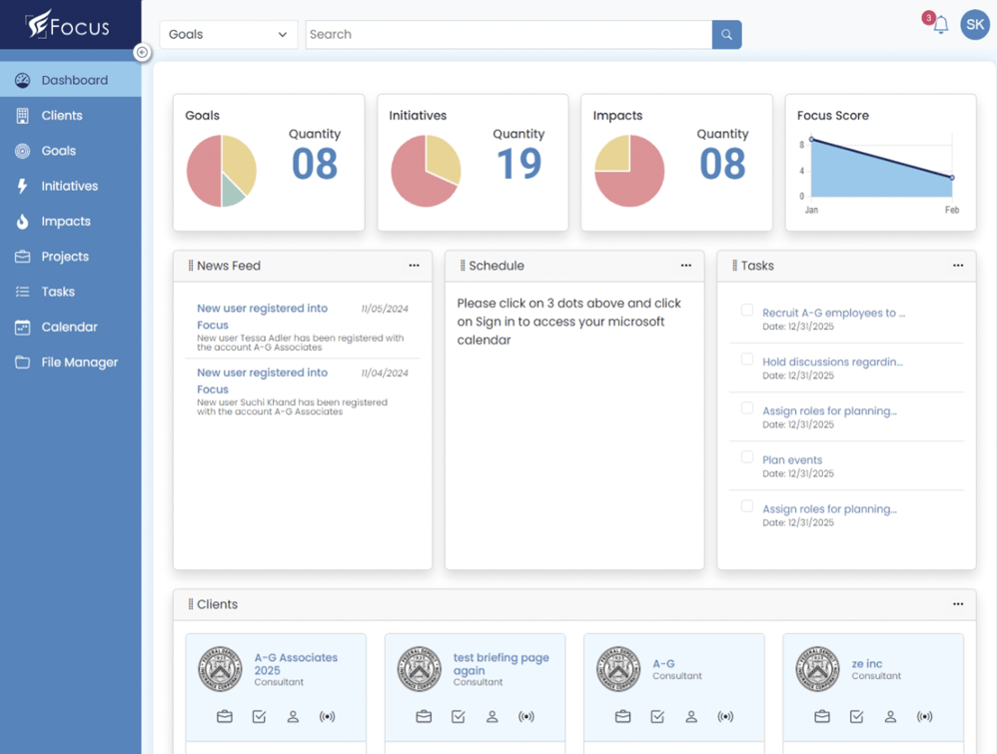Click the notification bell with red badge
997x754 pixels.
tap(937, 25)
